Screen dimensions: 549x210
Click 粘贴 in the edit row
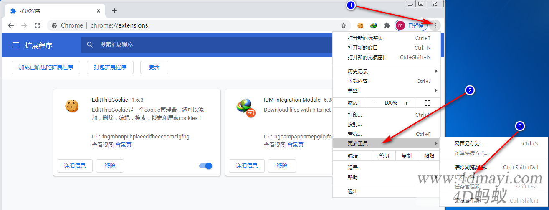pos(429,156)
